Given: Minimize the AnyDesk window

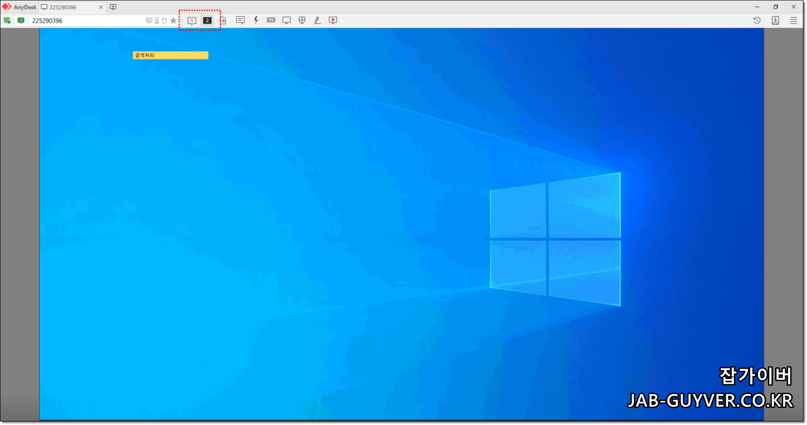Looking at the screenshot, I should 757,7.
